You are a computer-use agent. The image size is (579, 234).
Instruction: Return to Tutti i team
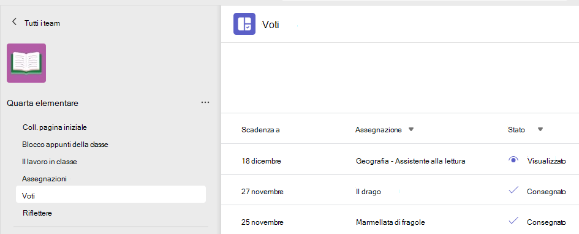[x=42, y=23]
